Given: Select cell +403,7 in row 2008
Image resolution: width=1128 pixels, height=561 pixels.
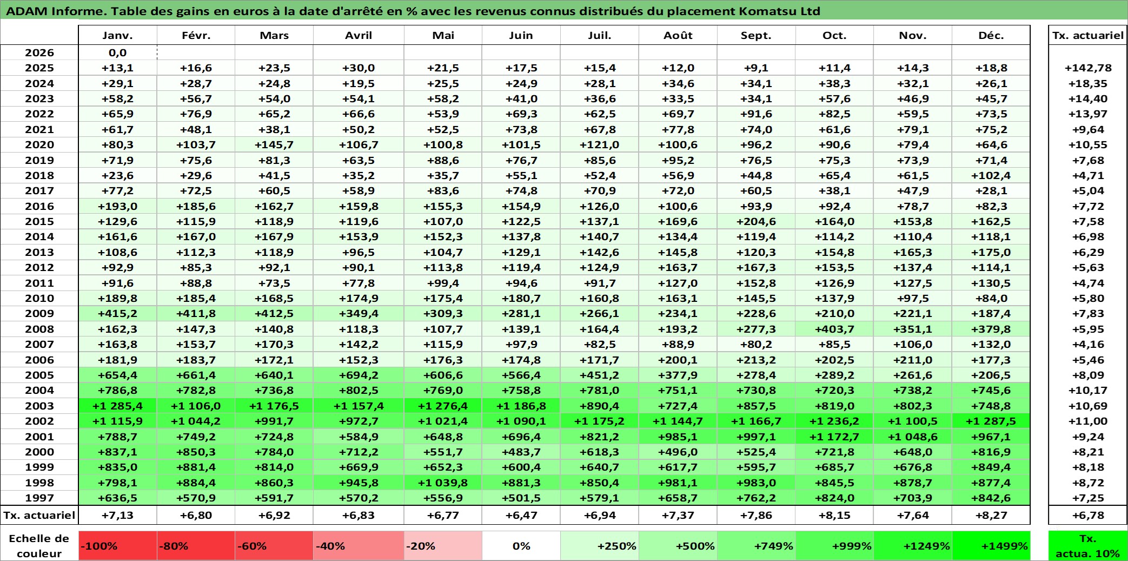Looking at the screenshot, I should point(834,329).
